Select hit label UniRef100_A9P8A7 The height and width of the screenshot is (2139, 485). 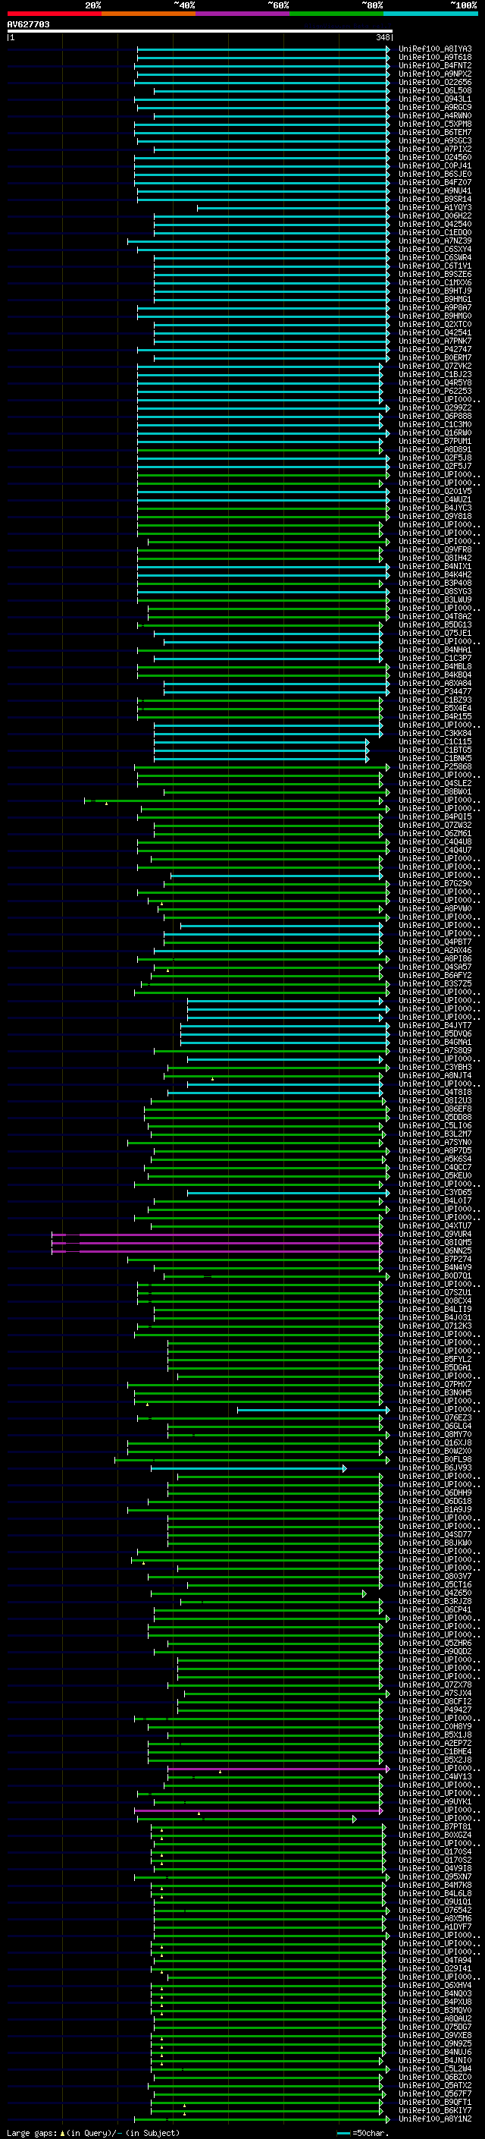434,308
